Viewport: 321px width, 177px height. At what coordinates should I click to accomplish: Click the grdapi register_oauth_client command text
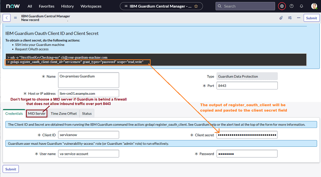pos(75,62)
